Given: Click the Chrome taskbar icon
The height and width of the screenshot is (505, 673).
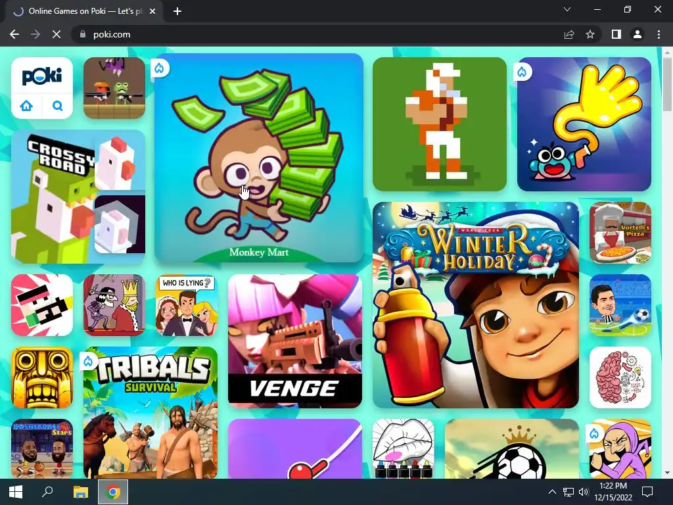Looking at the screenshot, I should click(113, 492).
